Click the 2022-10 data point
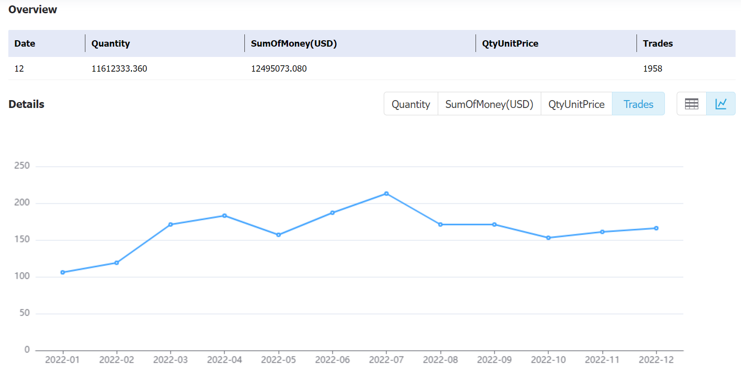This screenshot has height=371, width=741. (548, 238)
